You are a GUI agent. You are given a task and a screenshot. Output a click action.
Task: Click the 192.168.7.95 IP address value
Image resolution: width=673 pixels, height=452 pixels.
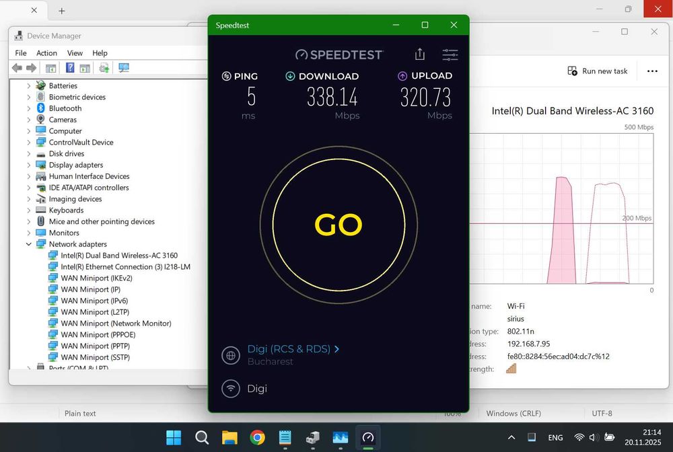528,344
